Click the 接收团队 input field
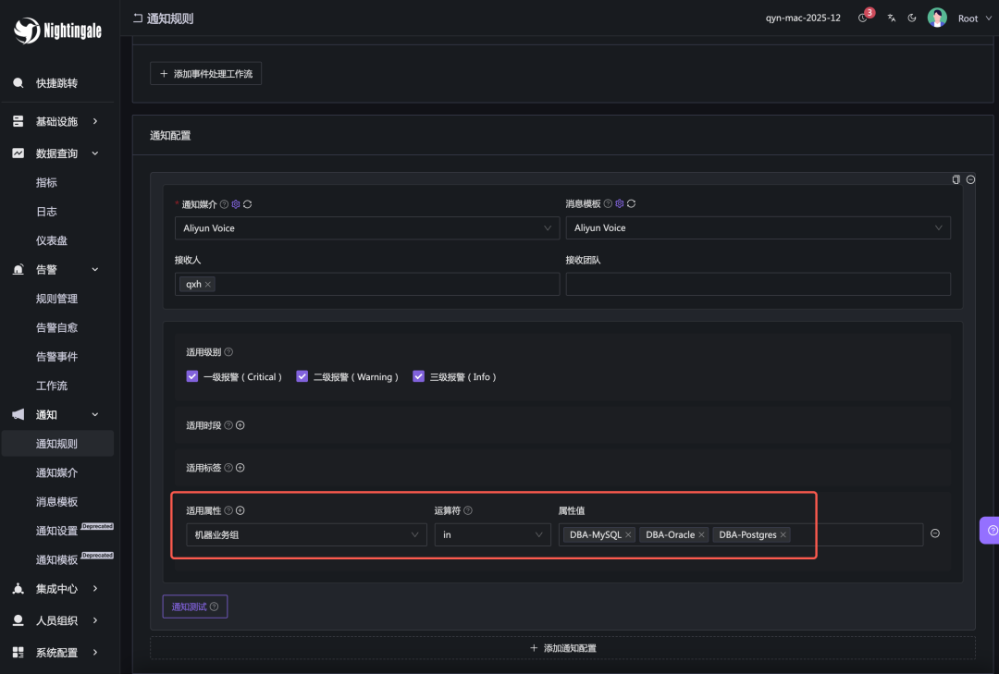This screenshot has width=999, height=674. coord(758,284)
